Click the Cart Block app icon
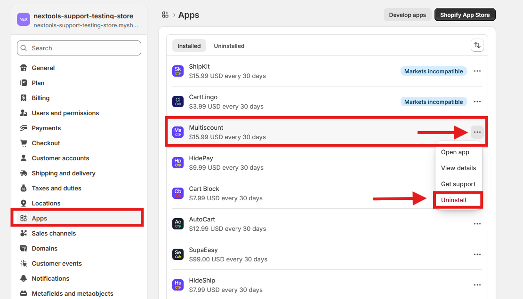Screen dimensions: 523x299 point(178,193)
